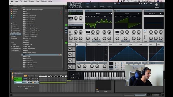Select next OSC B wavetable
This screenshot has width=173, height=97.
[141, 14]
